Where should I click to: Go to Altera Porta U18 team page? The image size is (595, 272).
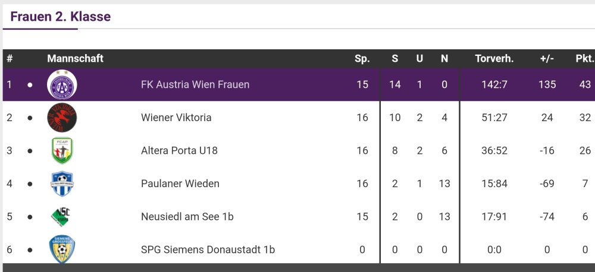pyautogui.click(x=179, y=151)
